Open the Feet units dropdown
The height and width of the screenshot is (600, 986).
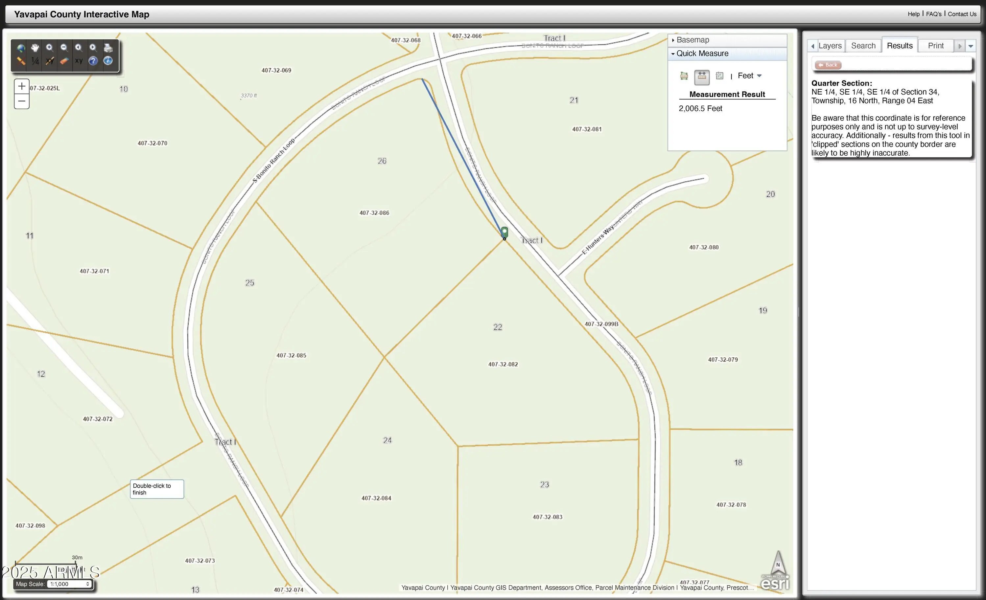pyautogui.click(x=749, y=76)
